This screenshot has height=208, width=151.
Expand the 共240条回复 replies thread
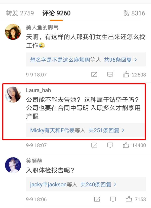click(x=98, y=185)
